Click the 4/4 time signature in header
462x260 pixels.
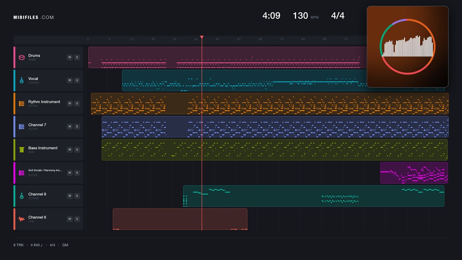click(338, 16)
